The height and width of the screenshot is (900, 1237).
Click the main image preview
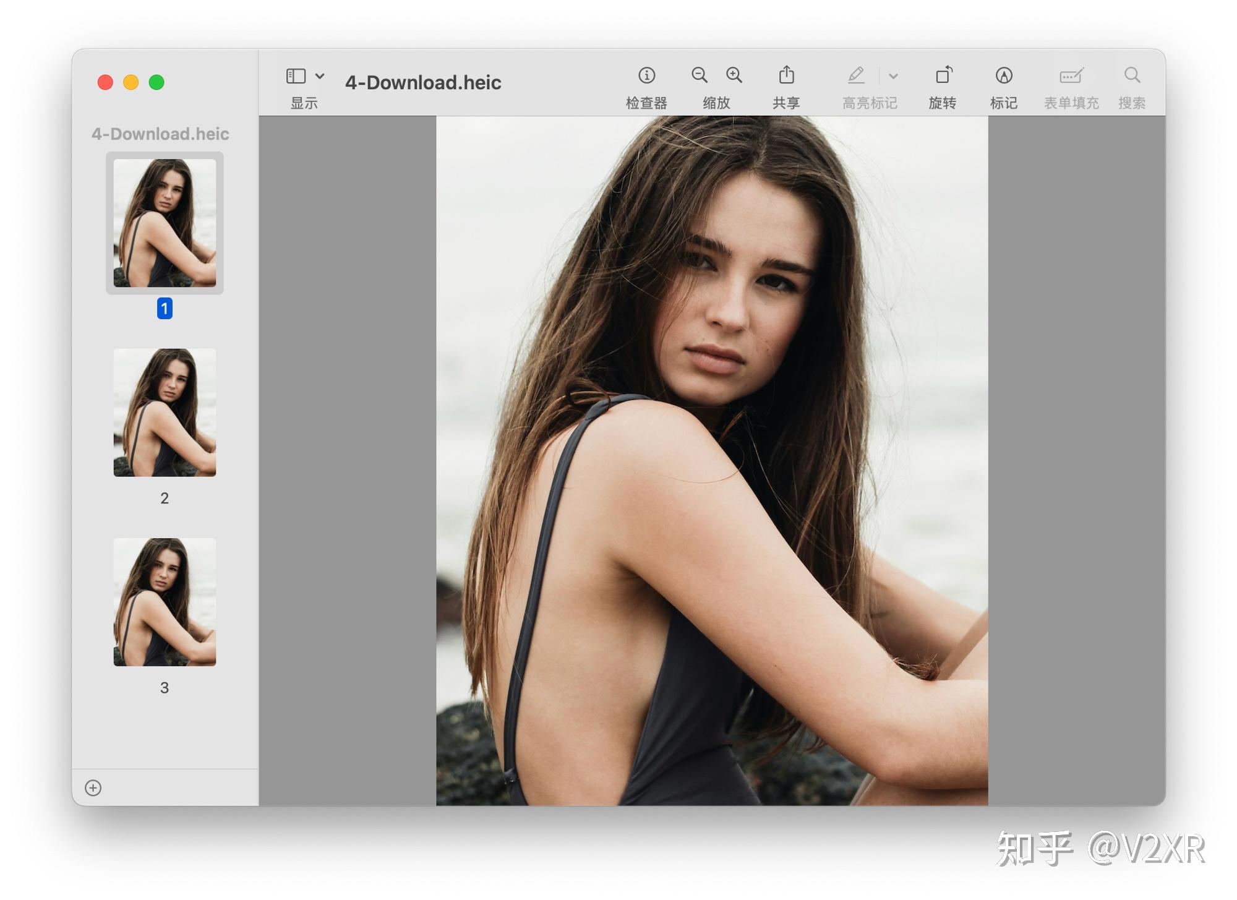coord(711,461)
